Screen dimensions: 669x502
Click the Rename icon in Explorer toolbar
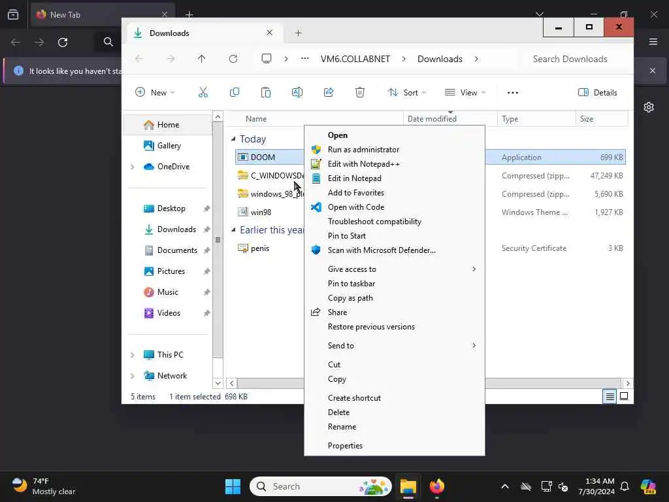pyautogui.click(x=297, y=92)
